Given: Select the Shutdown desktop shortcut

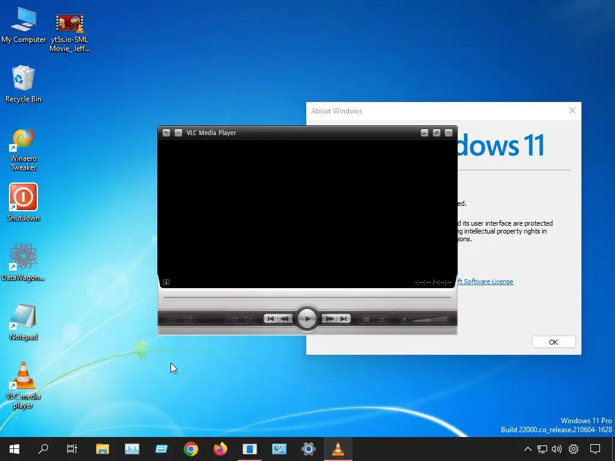Looking at the screenshot, I should pyautogui.click(x=23, y=202).
